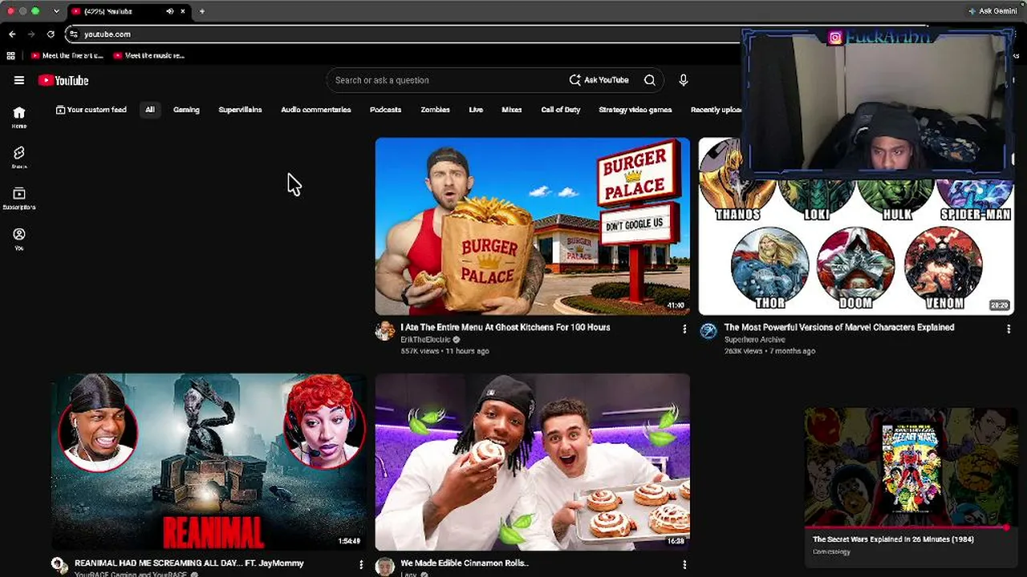Open a new browser tab

(x=202, y=11)
